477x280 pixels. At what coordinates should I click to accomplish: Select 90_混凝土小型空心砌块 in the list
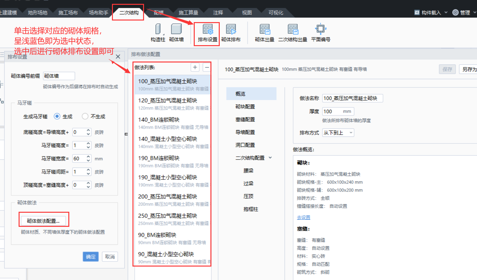click(173, 258)
